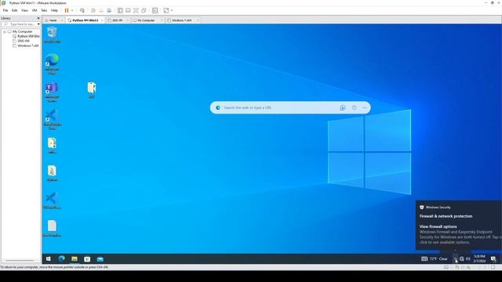502x282 pixels.
Task: Open the snapshot manager toolbar icon
Action: tap(109, 10)
